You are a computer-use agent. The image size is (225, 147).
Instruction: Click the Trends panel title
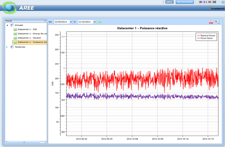pos(9,21)
